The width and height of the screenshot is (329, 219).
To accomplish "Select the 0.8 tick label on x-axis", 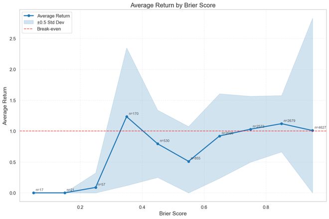I will coord(266,206).
